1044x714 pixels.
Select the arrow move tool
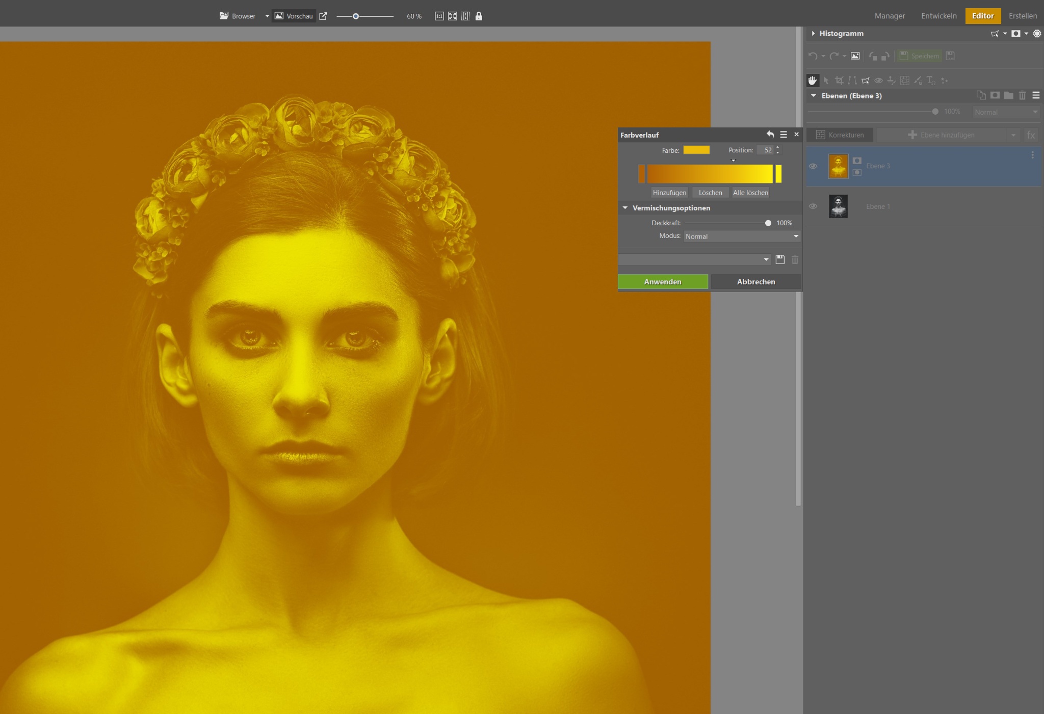[x=826, y=81]
